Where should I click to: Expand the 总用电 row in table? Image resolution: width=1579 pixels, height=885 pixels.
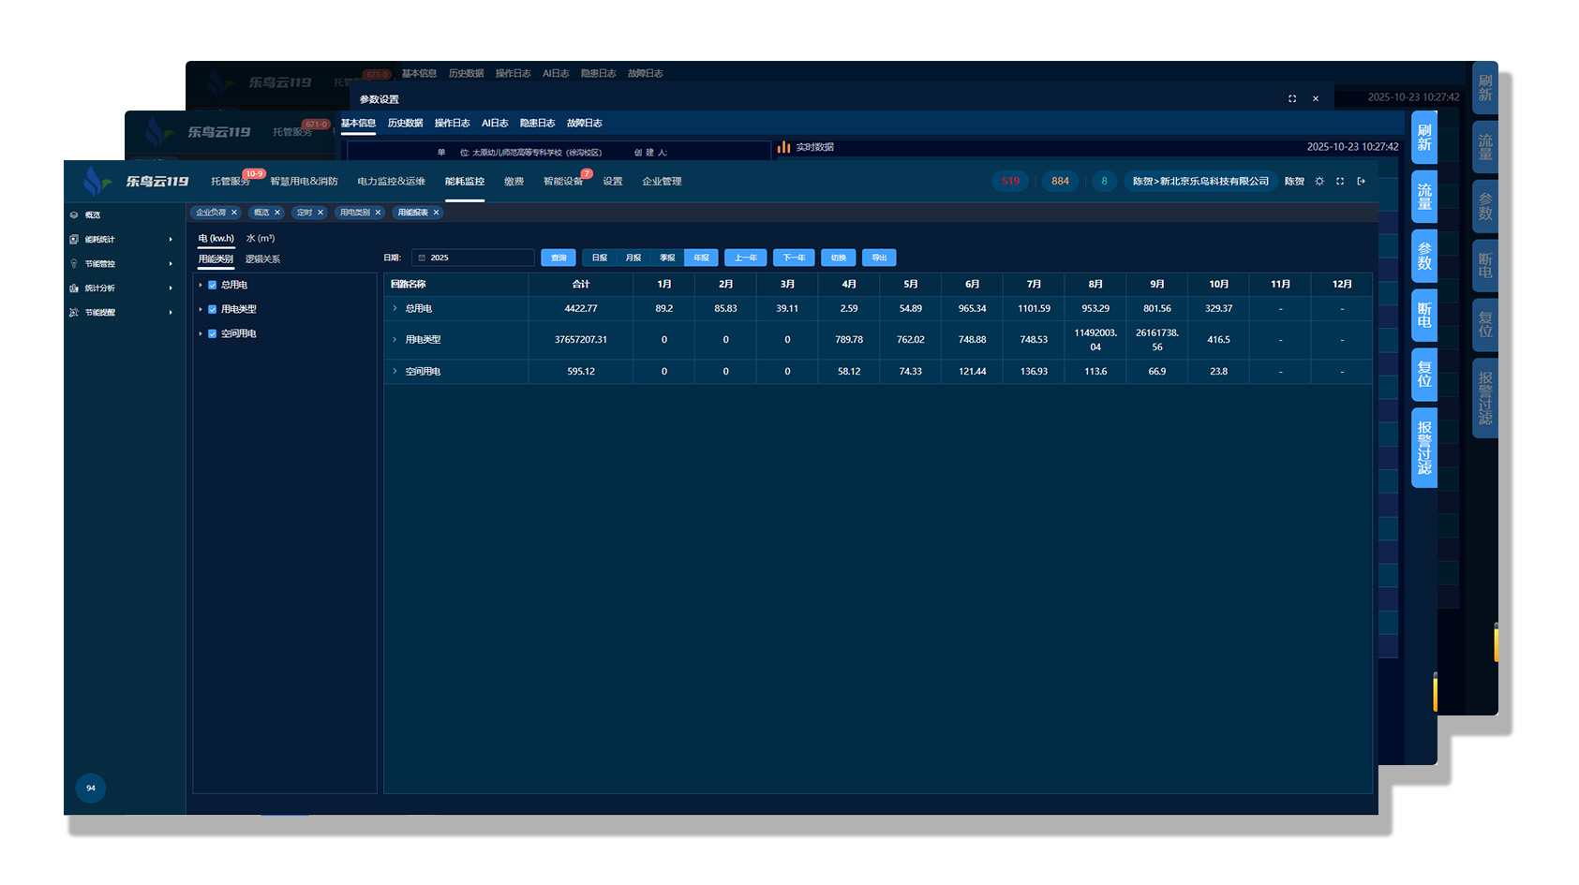tap(395, 308)
